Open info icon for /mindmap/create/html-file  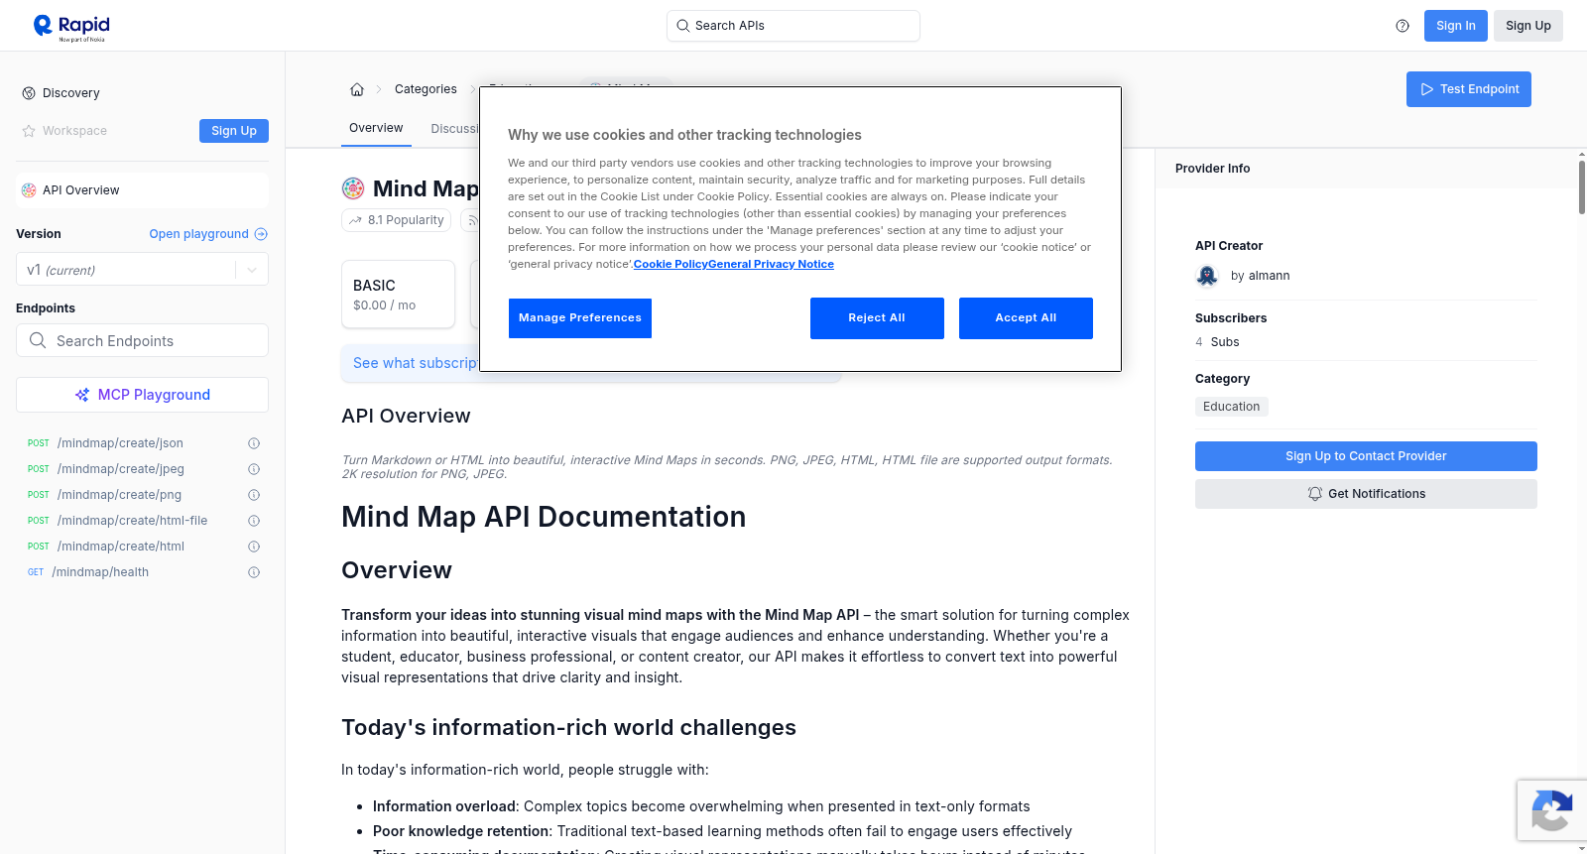point(254,521)
